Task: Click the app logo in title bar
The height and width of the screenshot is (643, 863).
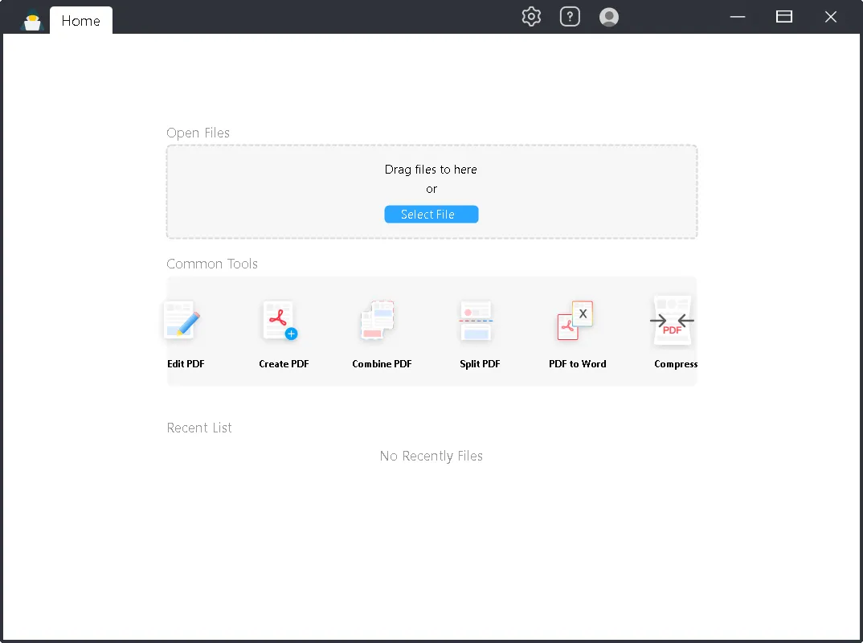Action: pyautogui.click(x=32, y=19)
